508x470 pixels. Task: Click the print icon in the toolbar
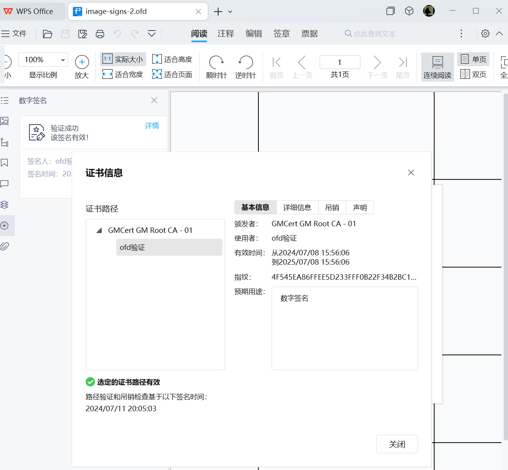(100, 34)
